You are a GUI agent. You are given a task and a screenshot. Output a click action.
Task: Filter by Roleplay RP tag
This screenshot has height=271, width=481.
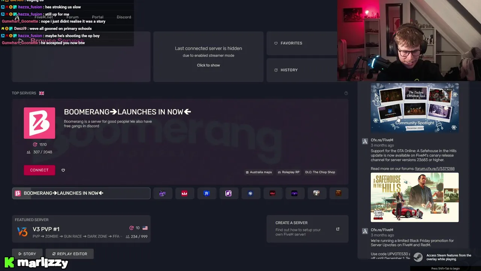click(x=289, y=172)
